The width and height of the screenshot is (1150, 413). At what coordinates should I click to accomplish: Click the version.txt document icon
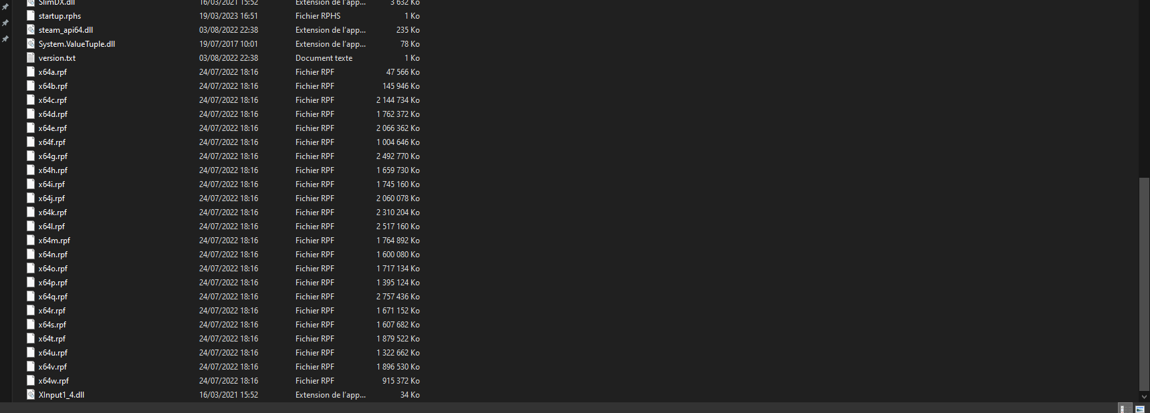[x=31, y=58]
